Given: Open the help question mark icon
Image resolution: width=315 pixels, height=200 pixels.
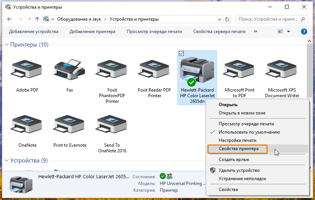Looking at the screenshot, I should (304, 32).
